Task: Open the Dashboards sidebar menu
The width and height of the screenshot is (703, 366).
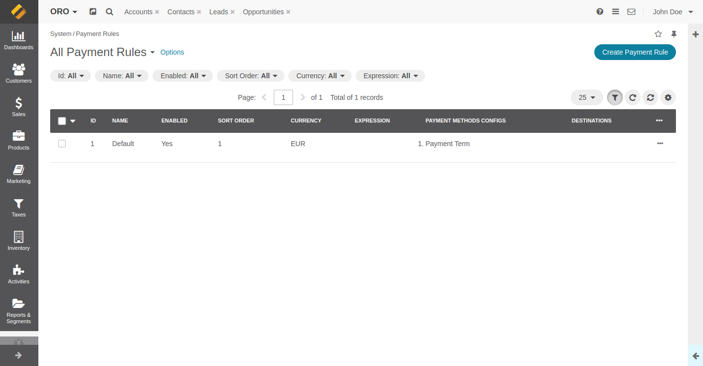Action: pyautogui.click(x=19, y=40)
